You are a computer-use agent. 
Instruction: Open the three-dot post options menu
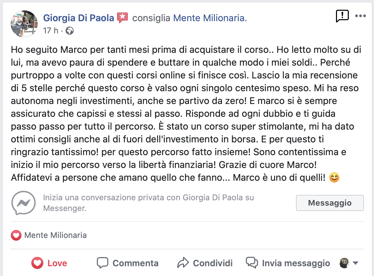(361, 16)
